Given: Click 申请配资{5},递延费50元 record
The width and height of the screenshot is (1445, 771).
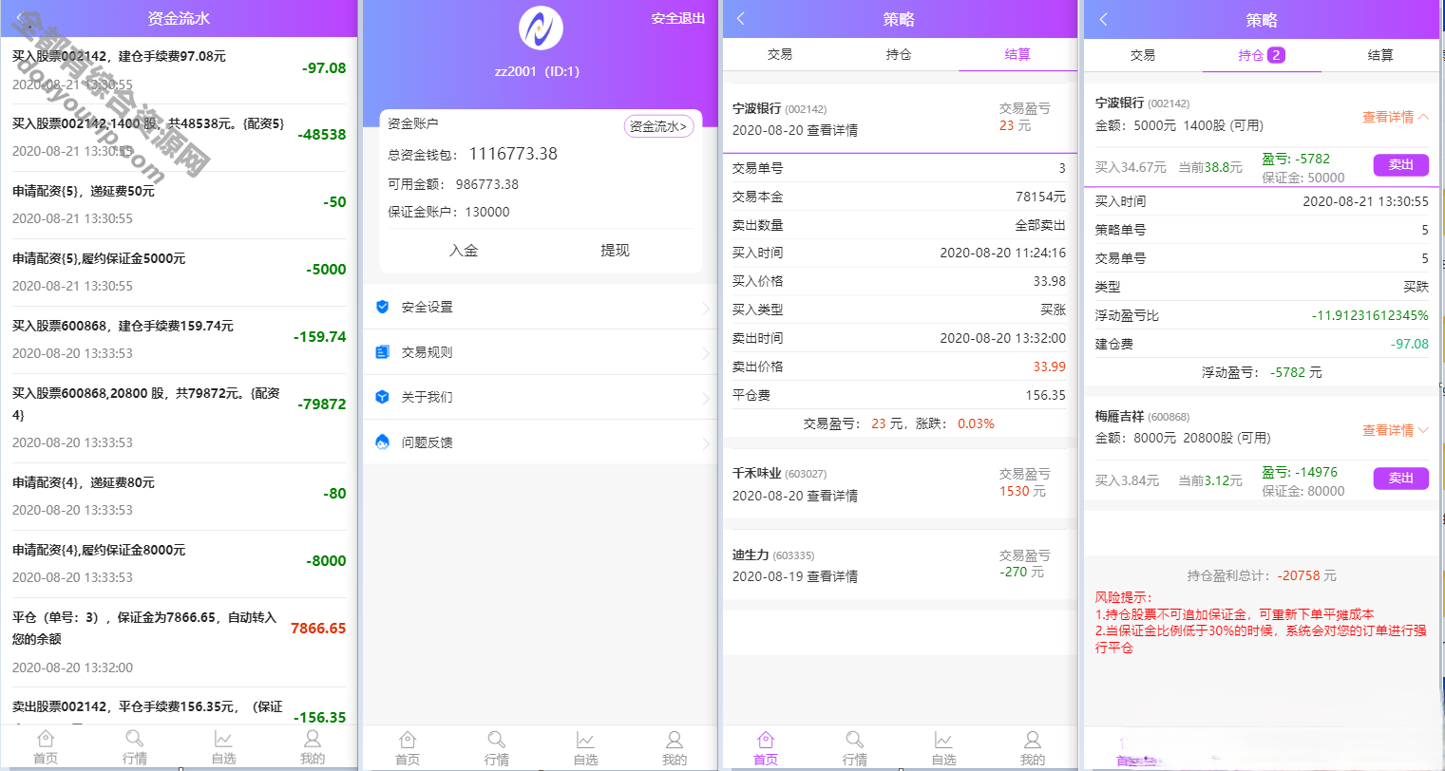Looking at the screenshot, I should (179, 205).
